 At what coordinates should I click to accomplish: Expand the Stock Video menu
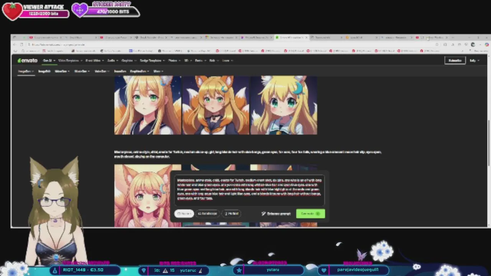[x=94, y=61]
